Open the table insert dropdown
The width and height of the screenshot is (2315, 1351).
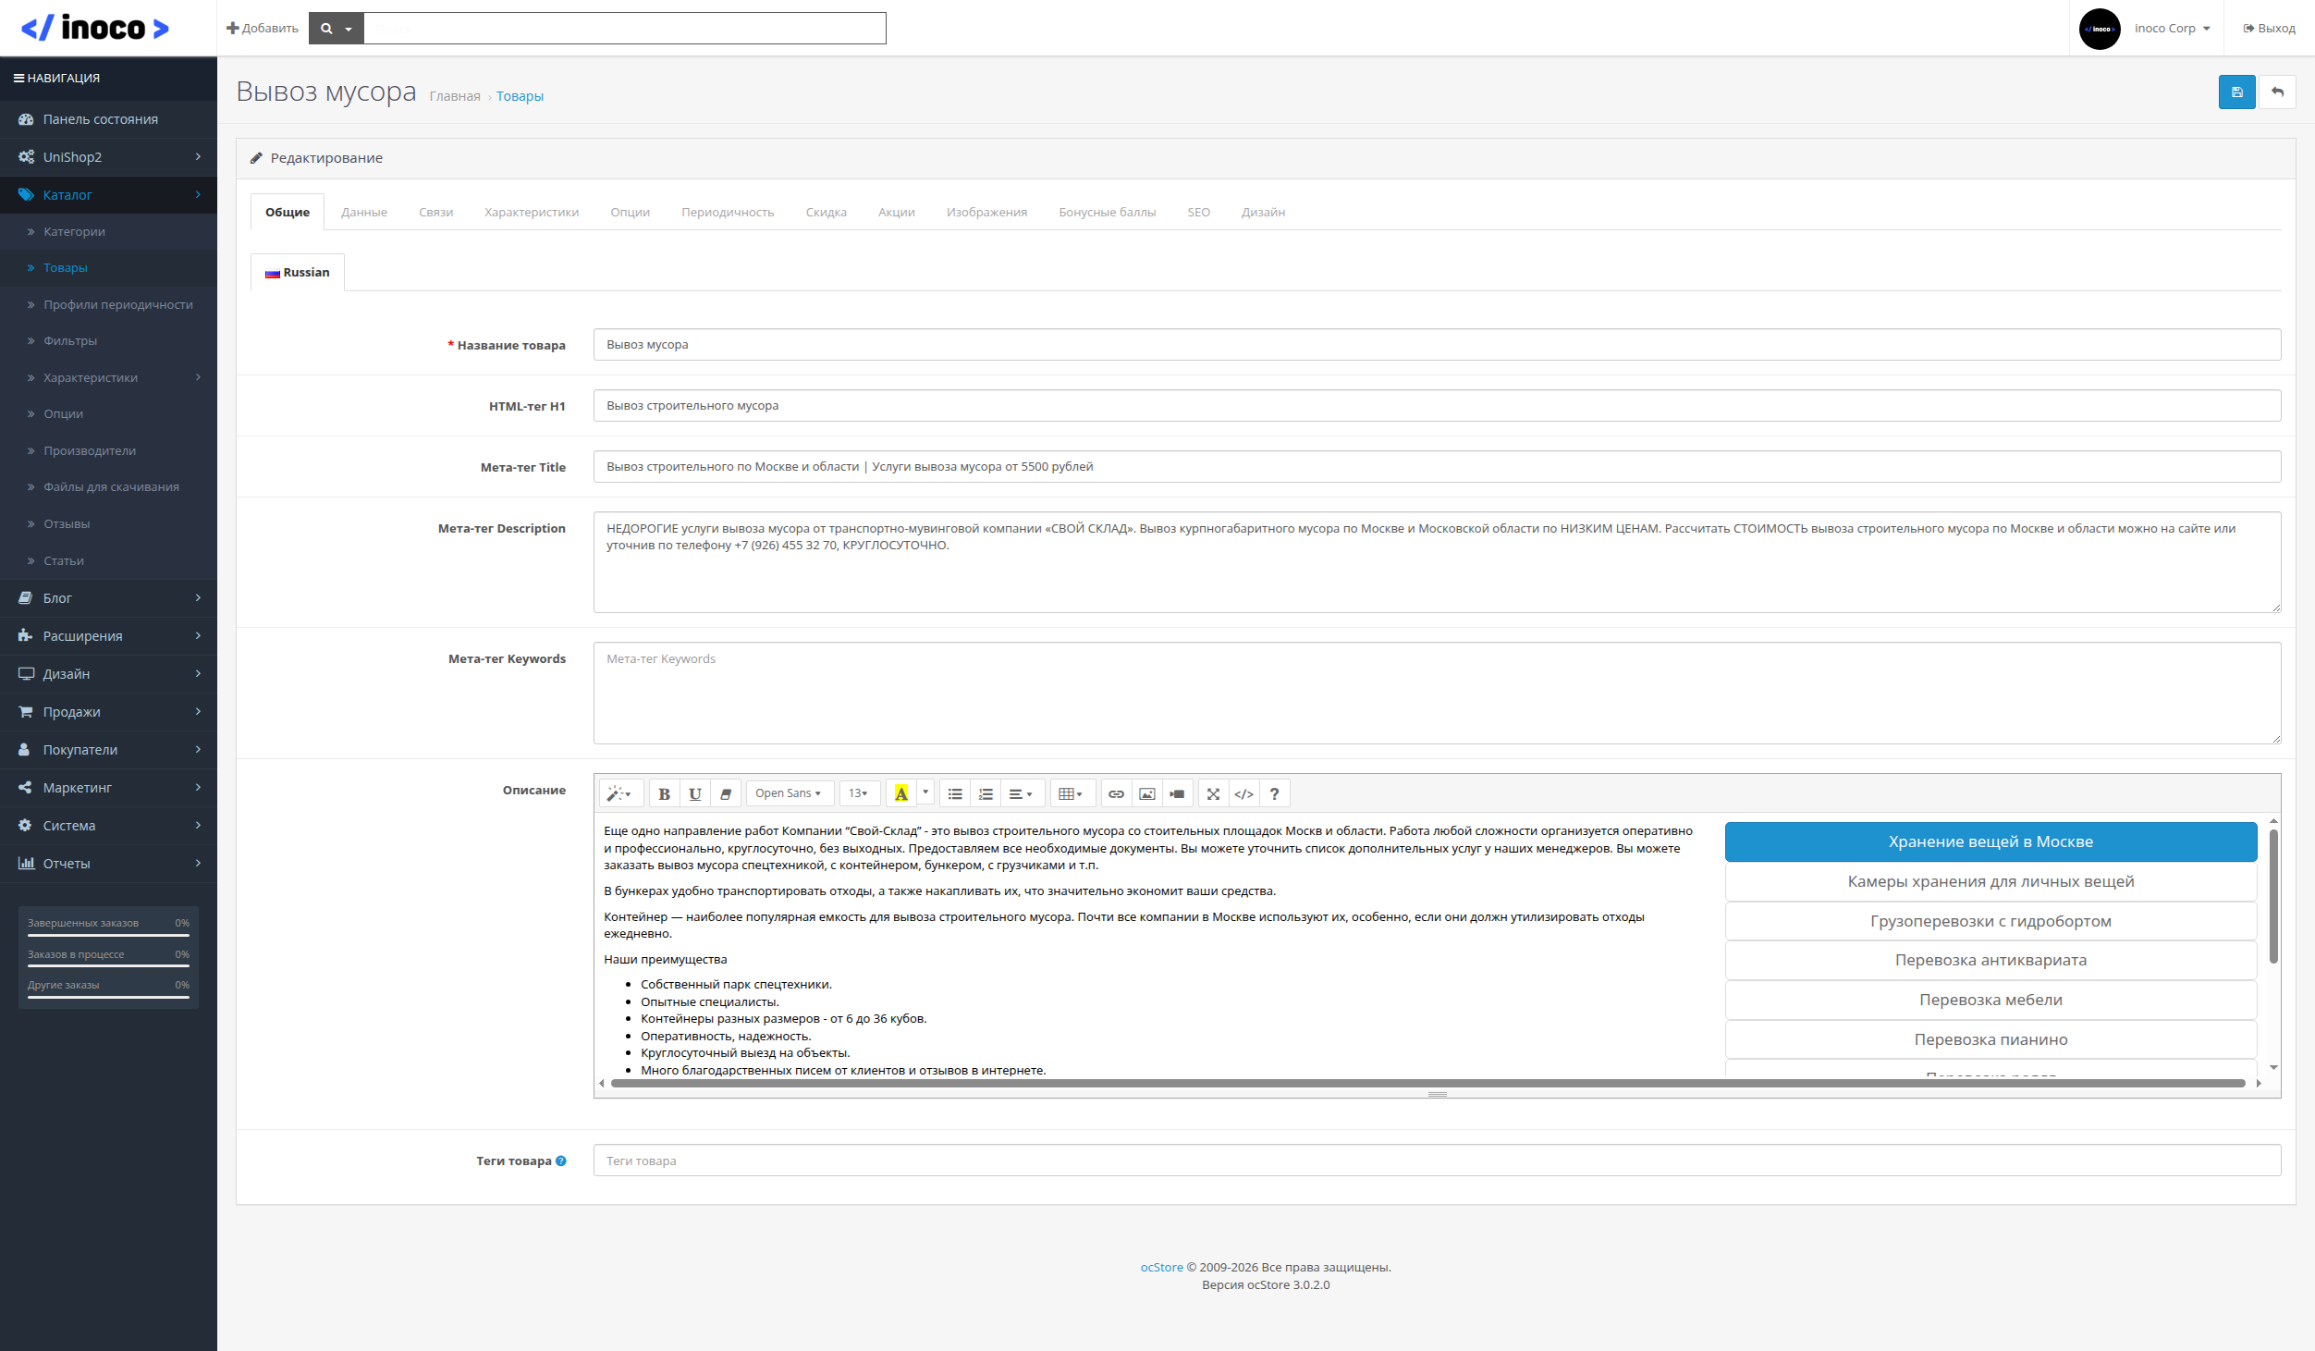[x=1070, y=793]
